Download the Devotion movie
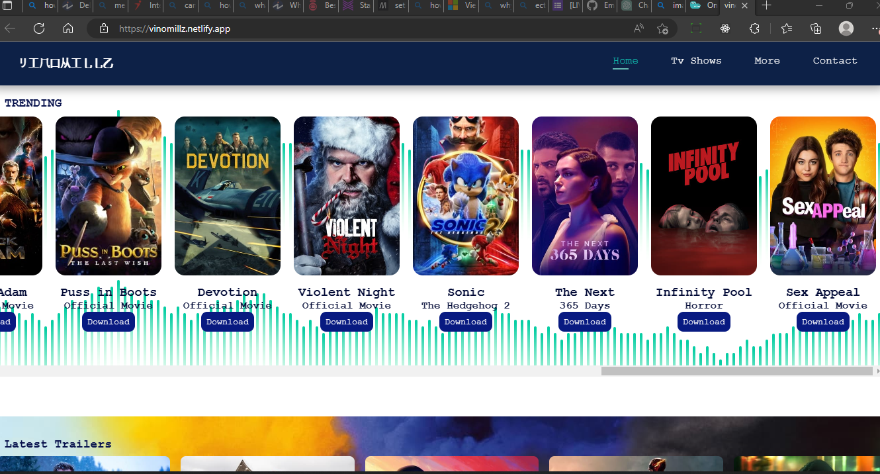The height and width of the screenshot is (474, 880). 228,322
